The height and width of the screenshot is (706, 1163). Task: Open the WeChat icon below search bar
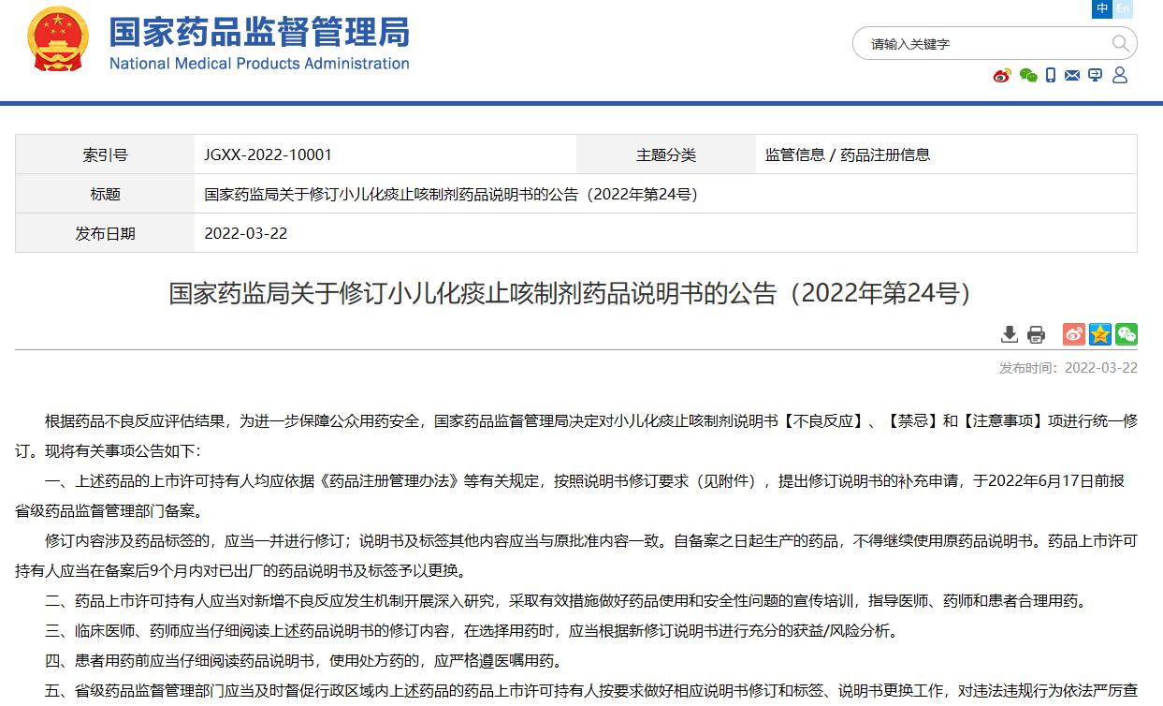[x=1028, y=76]
